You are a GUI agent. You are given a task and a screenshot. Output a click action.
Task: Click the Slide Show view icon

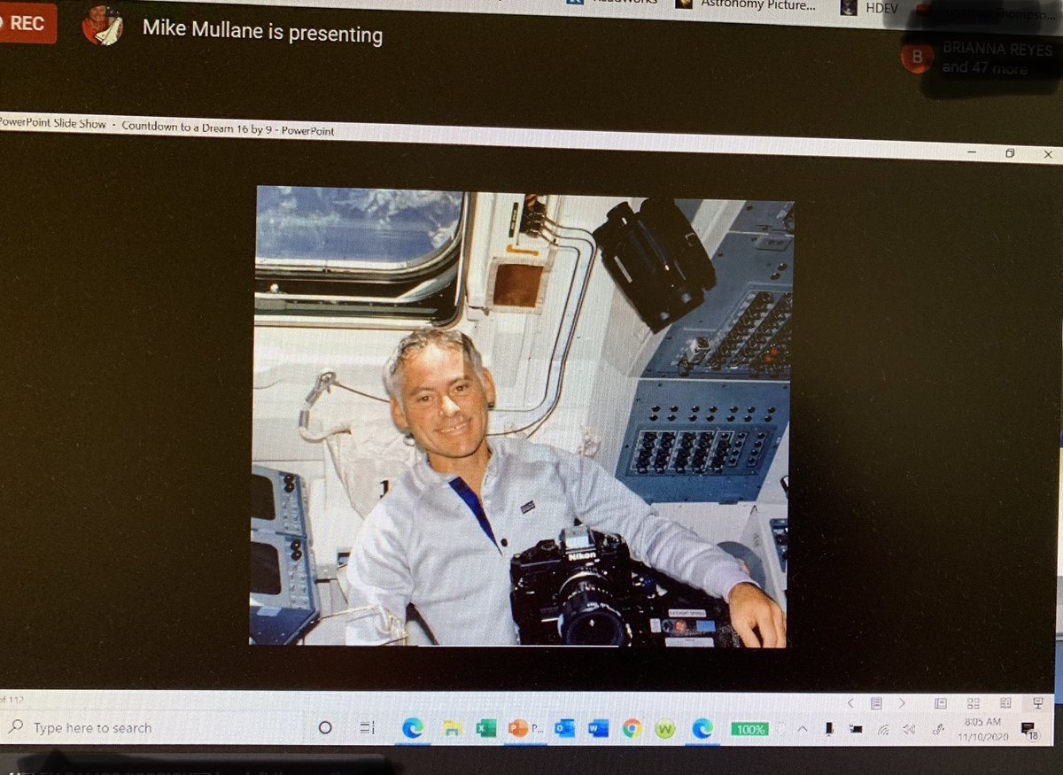tap(1038, 704)
